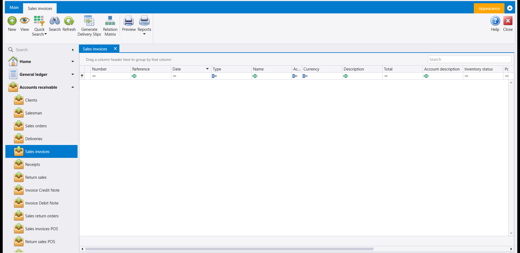
Task: Open Invoice Credit Note
Action: (x=41, y=190)
